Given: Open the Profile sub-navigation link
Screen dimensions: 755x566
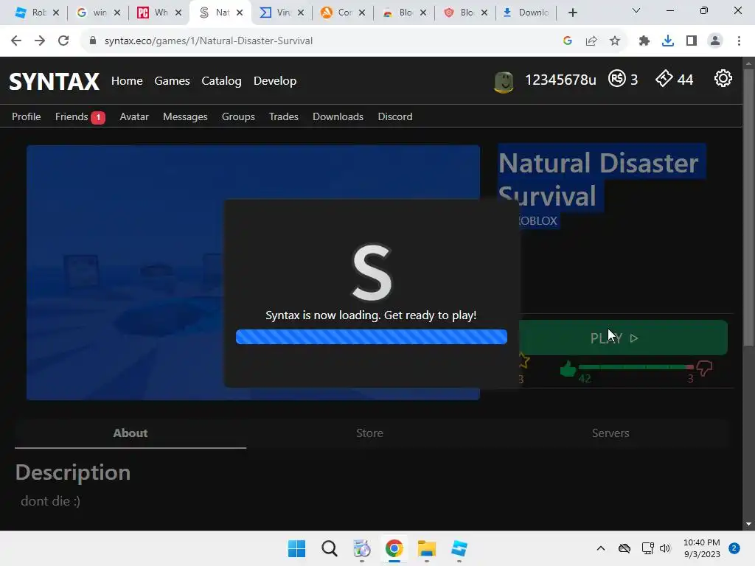Looking at the screenshot, I should tap(26, 116).
